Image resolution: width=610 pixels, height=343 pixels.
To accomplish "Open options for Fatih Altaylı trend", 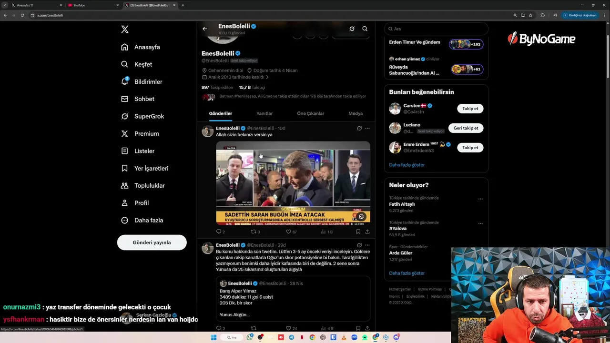I will pyautogui.click(x=480, y=199).
